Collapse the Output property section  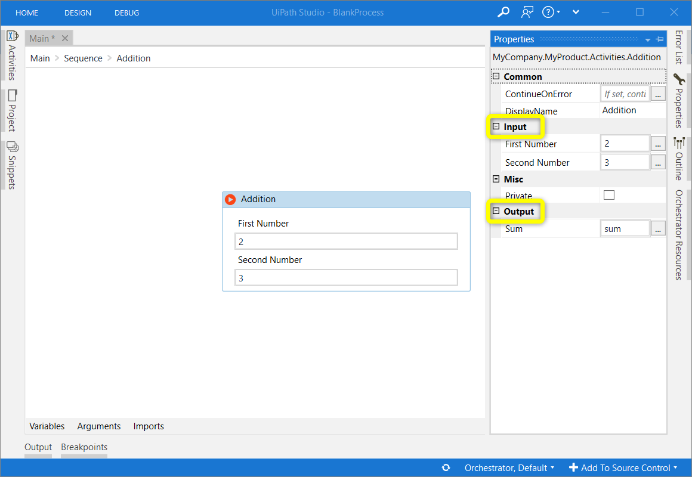(x=496, y=212)
